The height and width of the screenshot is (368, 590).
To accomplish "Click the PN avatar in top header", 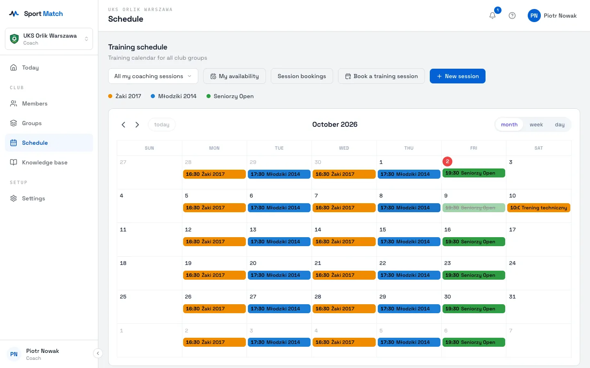I will [534, 16].
